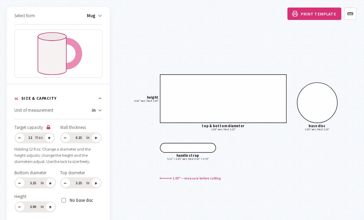Click the 'Holding 12 fl oz' help text
This screenshot has height=220, width=364.
coord(53,155)
